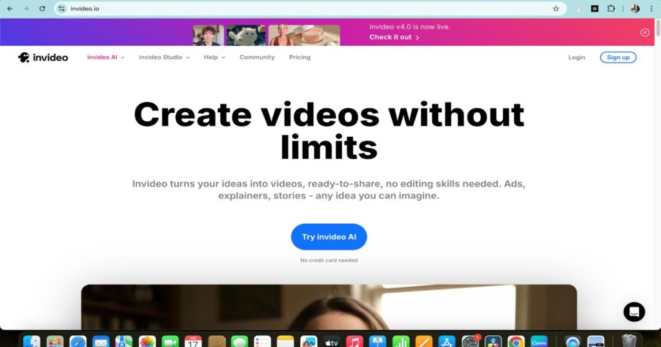Open the black square extension icon

(x=595, y=8)
